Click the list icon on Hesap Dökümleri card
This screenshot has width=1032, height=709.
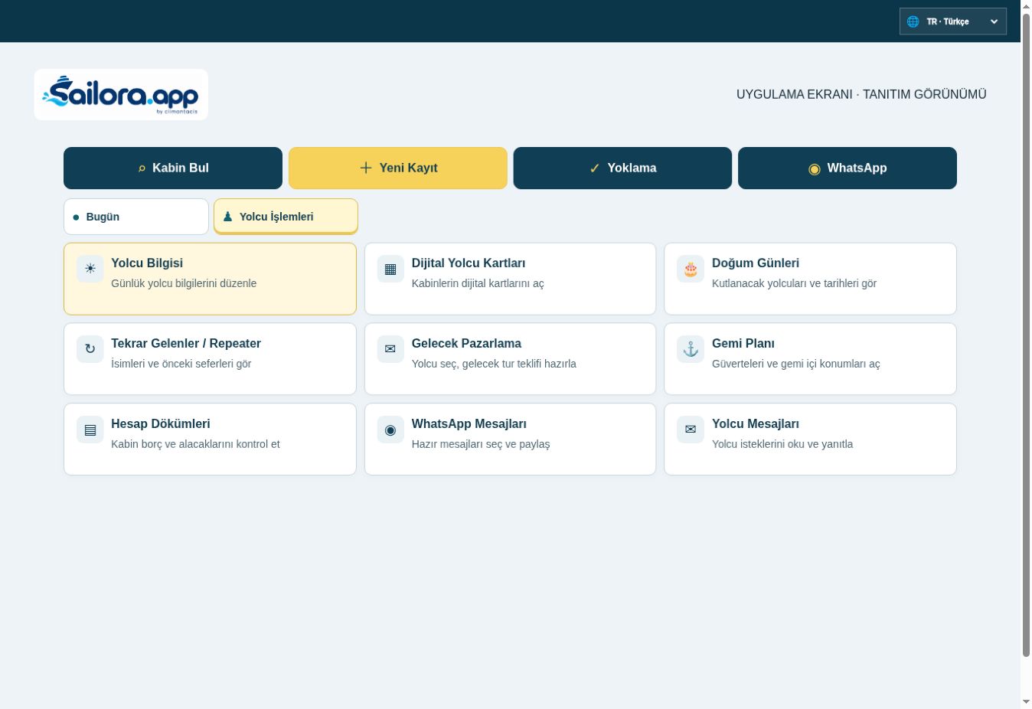click(x=90, y=430)
